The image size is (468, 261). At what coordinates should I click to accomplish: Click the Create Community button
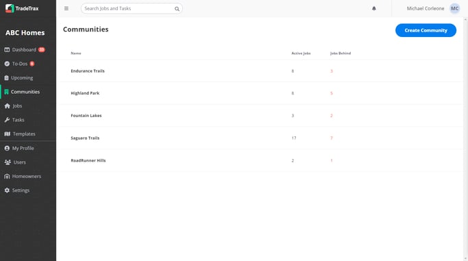(x=426, y=30)
